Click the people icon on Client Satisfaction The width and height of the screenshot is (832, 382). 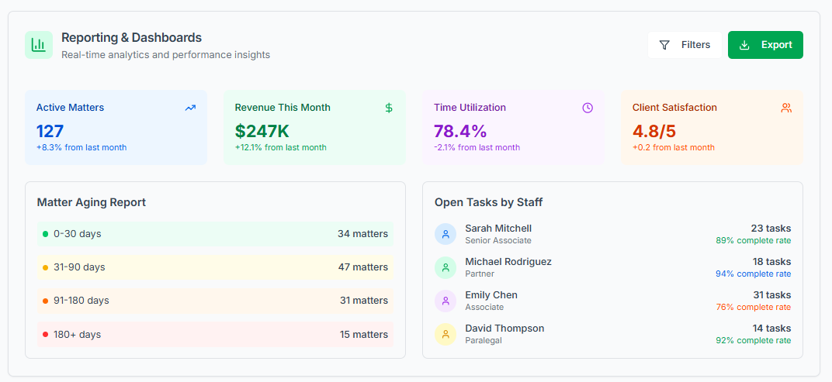[786, 108]
